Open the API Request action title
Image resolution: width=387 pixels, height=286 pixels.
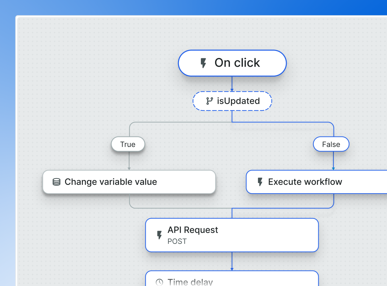point(193,230)
